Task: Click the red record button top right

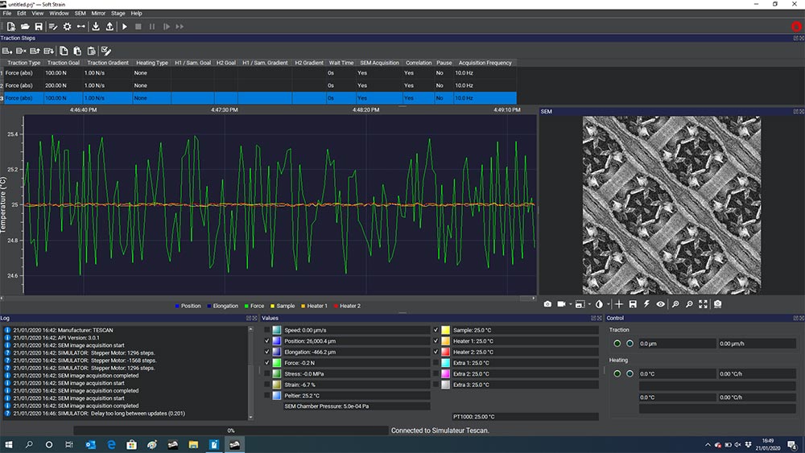Action: point(796,27)
